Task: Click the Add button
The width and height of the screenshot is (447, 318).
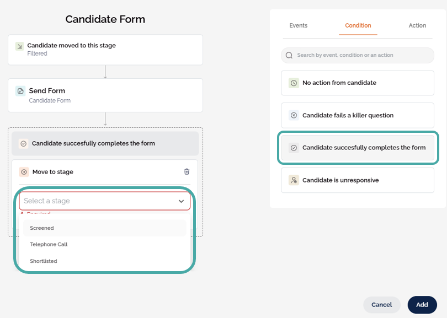Action: [x=422, y=305]
